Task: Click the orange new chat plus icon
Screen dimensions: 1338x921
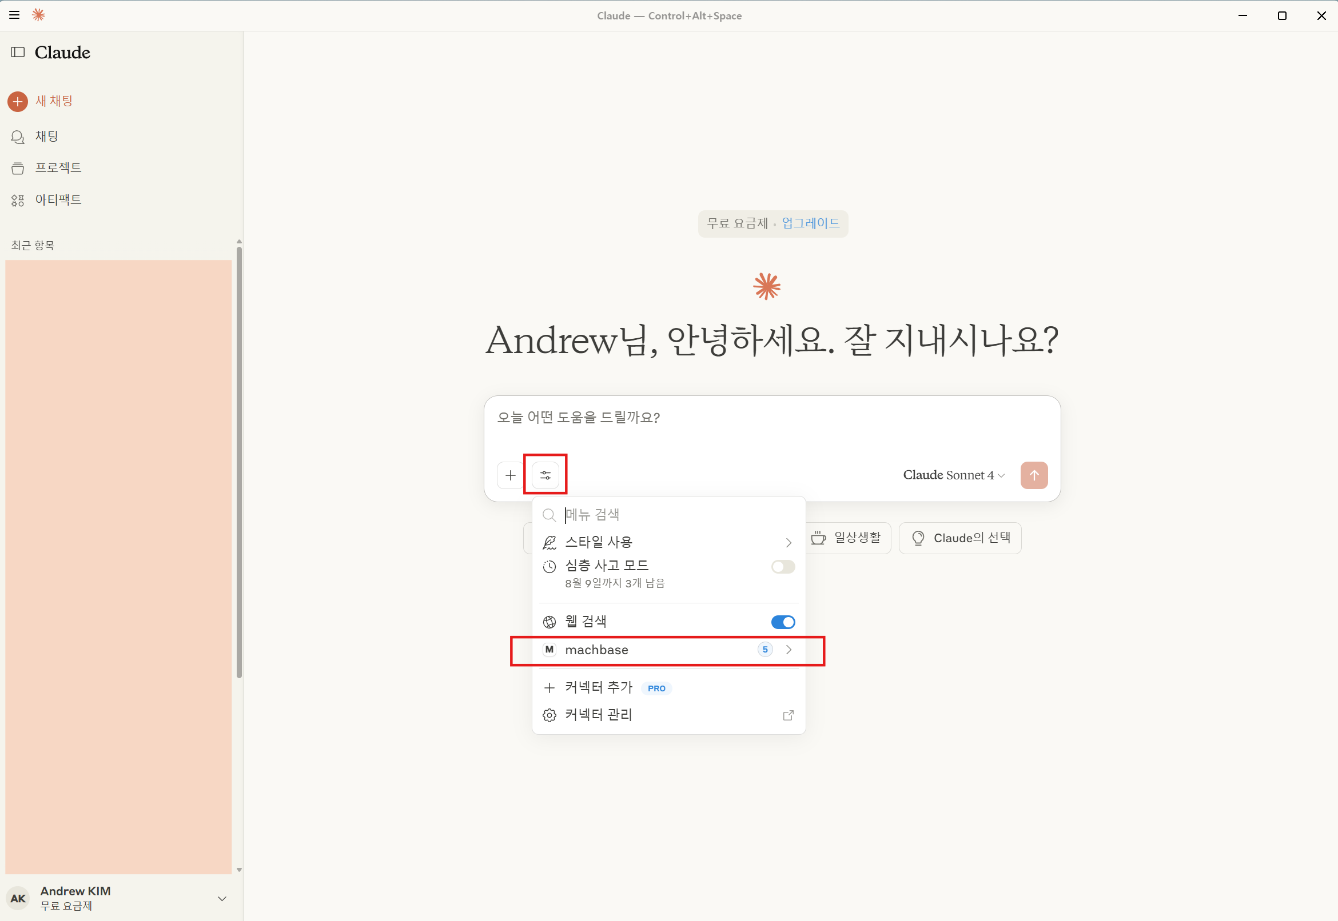Action: (x=18, y=102)
